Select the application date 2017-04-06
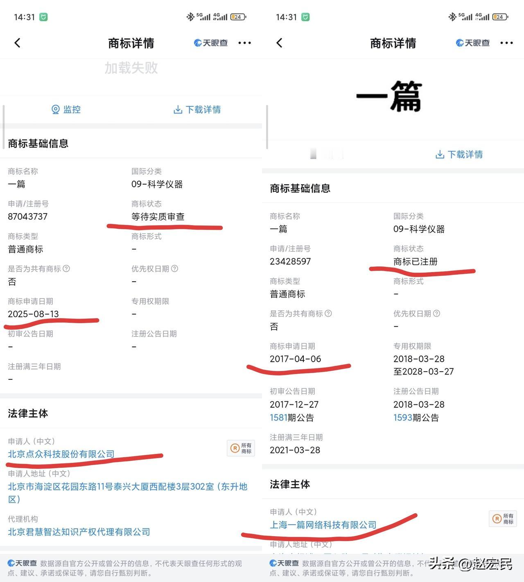Image resolution: width=524 pixels, height=582 pixels. [x=296, y=359]
